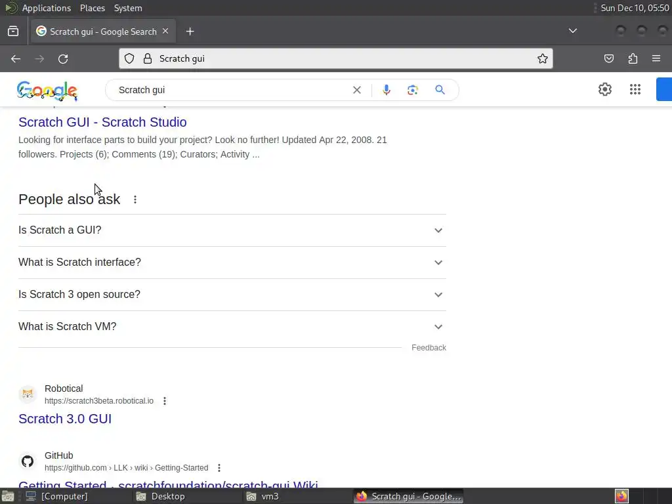Click the blue sign-in button
672x504 pixels.
click(x=664, y=89)
